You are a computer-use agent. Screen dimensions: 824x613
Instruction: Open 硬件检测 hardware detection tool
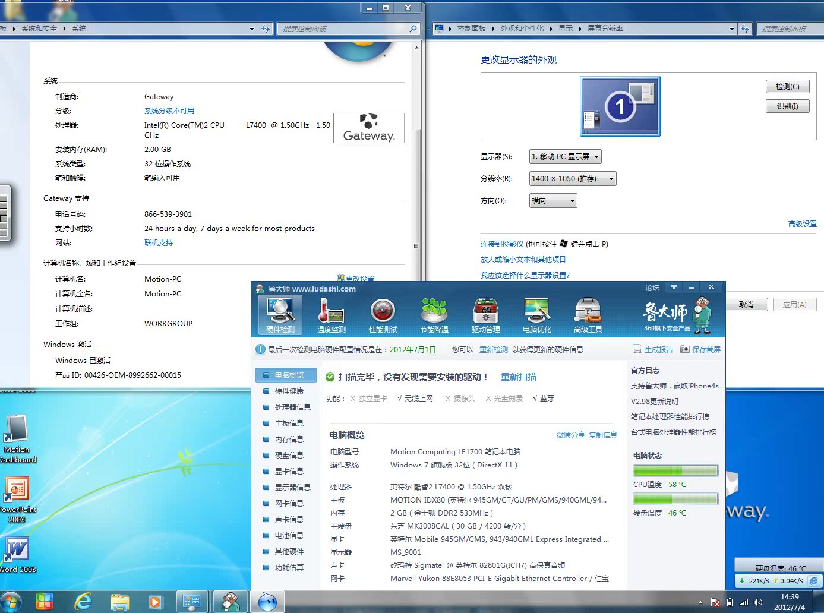[x=280, y=315]
